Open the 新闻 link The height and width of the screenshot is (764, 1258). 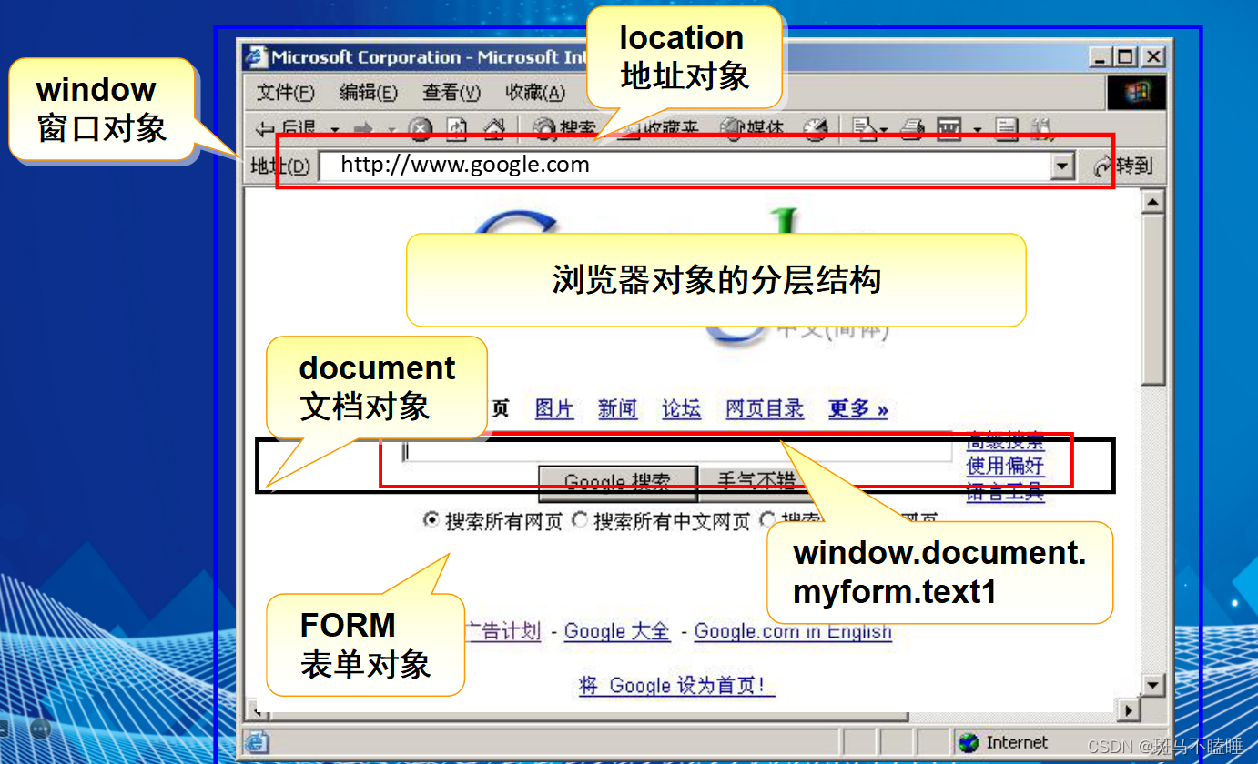(617, 409)
